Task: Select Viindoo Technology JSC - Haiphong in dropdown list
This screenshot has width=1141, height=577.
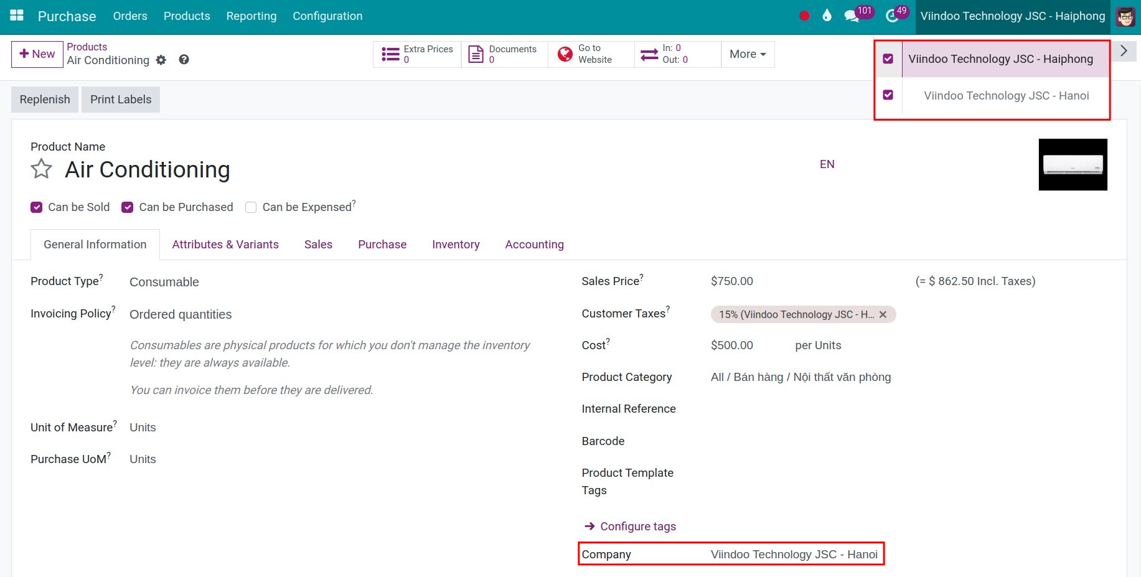Action: pyautogui.click(x=1000, y=59)
